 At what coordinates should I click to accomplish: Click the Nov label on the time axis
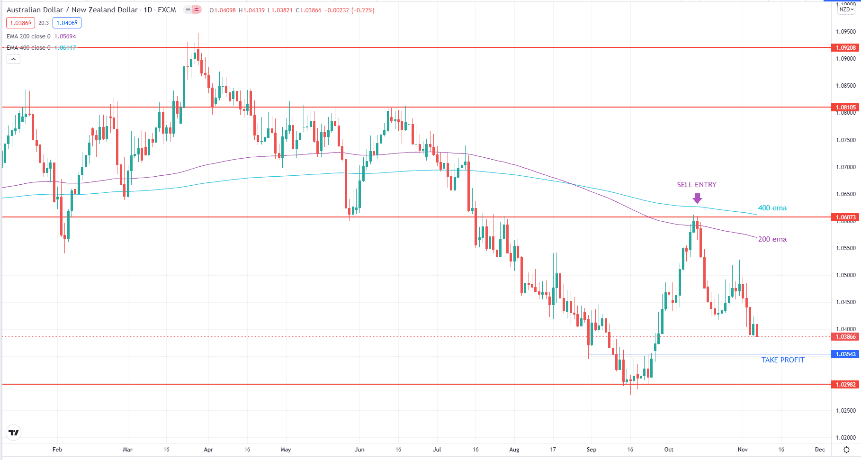[743, 450]
